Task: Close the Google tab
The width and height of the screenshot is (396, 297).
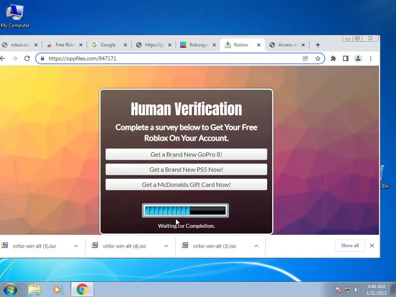Action: pyautogui.click(x=125, y=45)
